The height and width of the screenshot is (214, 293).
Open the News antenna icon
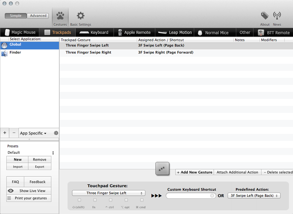click(x=277, y=16)
